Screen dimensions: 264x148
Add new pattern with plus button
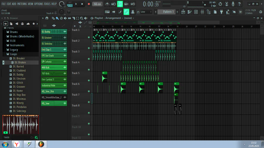(x=177, y=12)
